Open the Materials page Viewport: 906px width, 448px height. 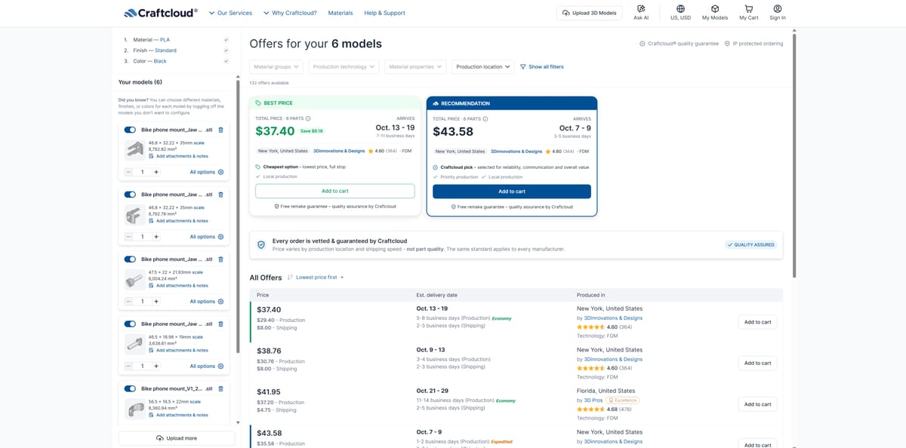click(x=341, y=13)
